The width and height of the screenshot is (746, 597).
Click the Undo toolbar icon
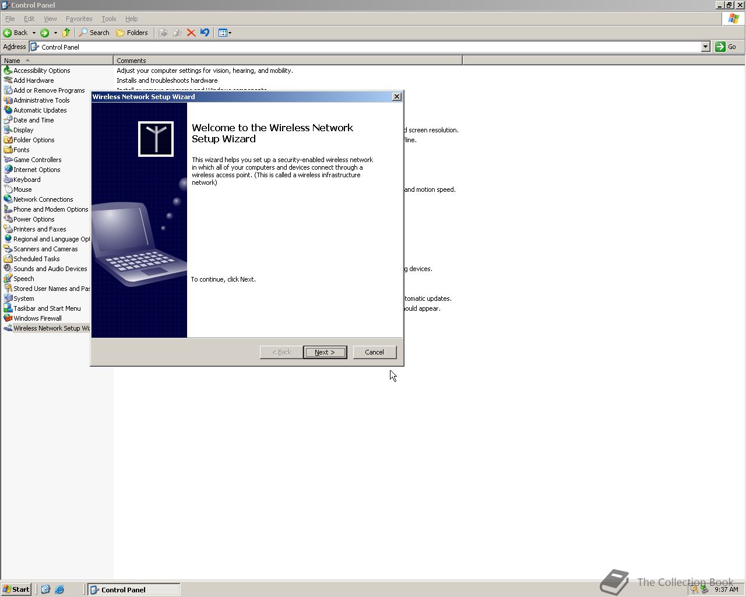click(x=205, y=33)
